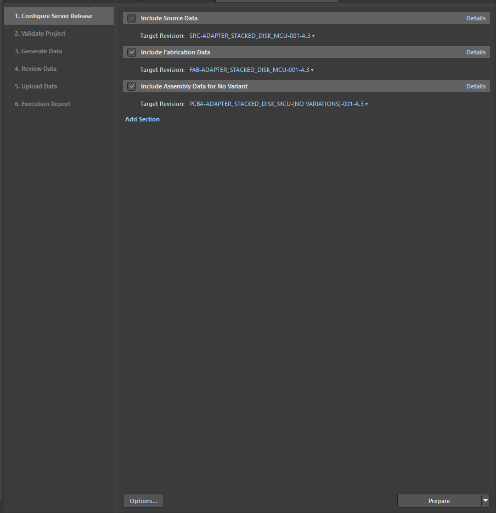Screen dimensions: 496x513
Task: Click the Include Fabrication Data section title
Action: tap(175, 52)
